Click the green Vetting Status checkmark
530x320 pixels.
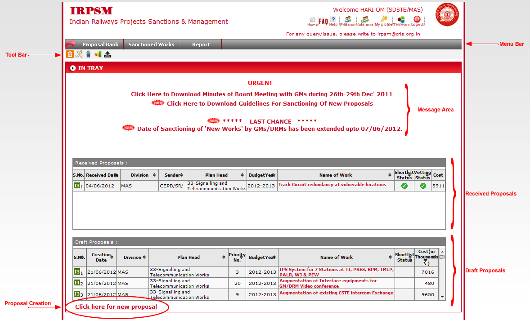pos(422,186)
